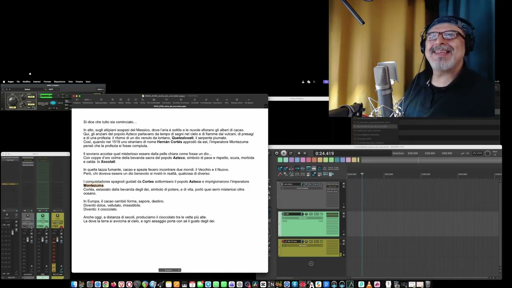Mute the Edit channel in the mixer window
Screen dimensions: 512x288
pos(46,234)
